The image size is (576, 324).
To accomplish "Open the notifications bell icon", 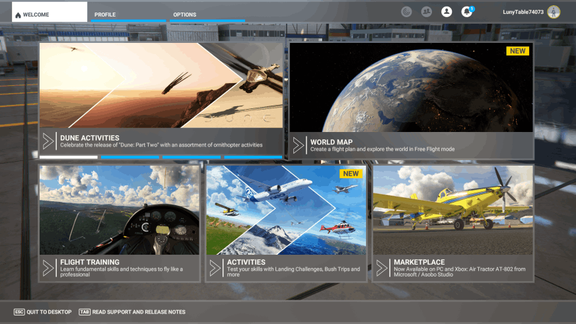I will click(x=466, y=12).
